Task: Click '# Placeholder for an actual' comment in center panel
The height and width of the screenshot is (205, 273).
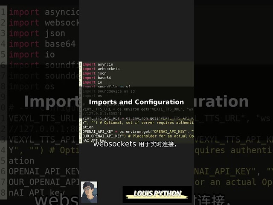Action: click(161, 136)
